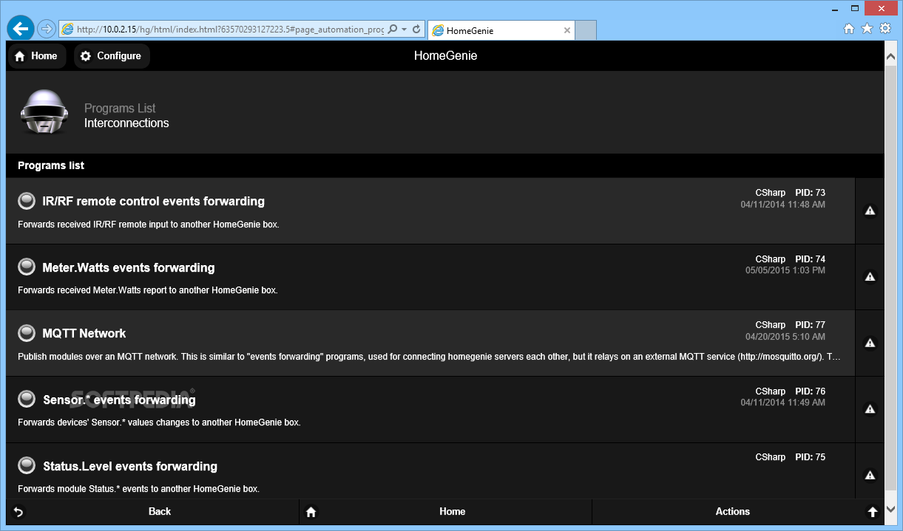
Task: Click the search magnifier in address bar
Action: pos(393,30)
